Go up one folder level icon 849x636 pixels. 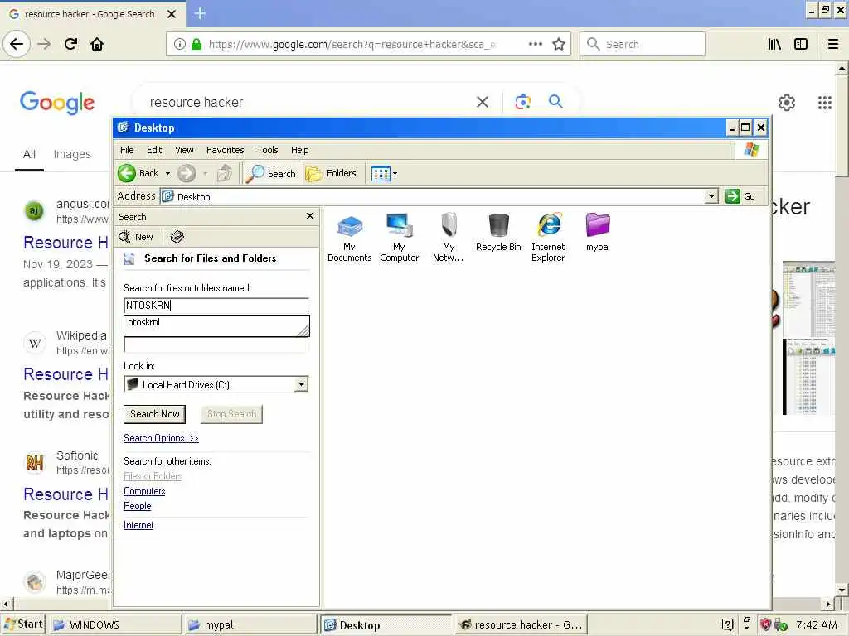click(x=224, y=173)
